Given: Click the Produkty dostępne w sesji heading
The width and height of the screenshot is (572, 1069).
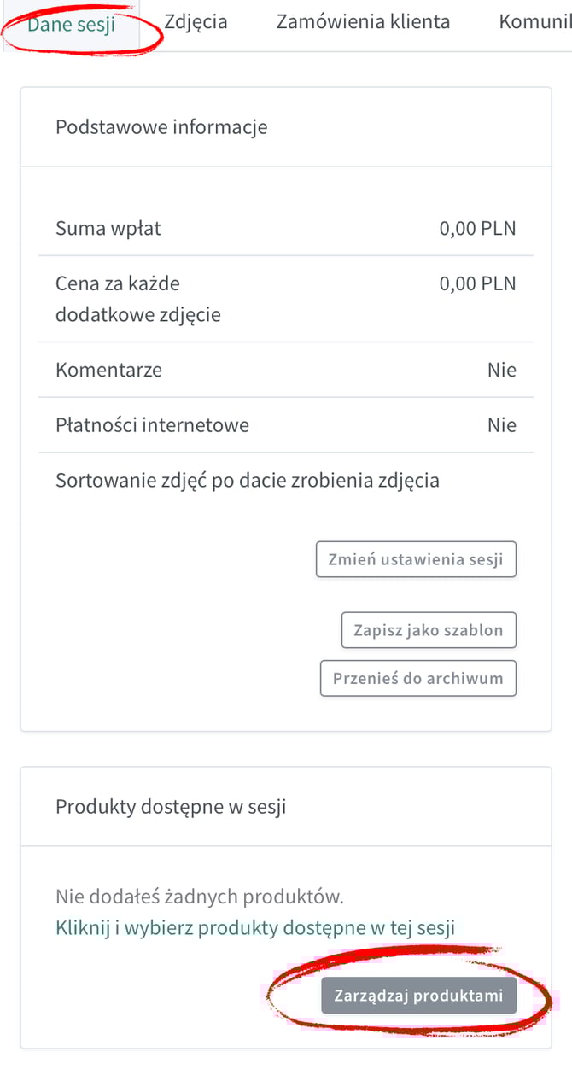Looking at the screenshot, I should pos(171,807).
